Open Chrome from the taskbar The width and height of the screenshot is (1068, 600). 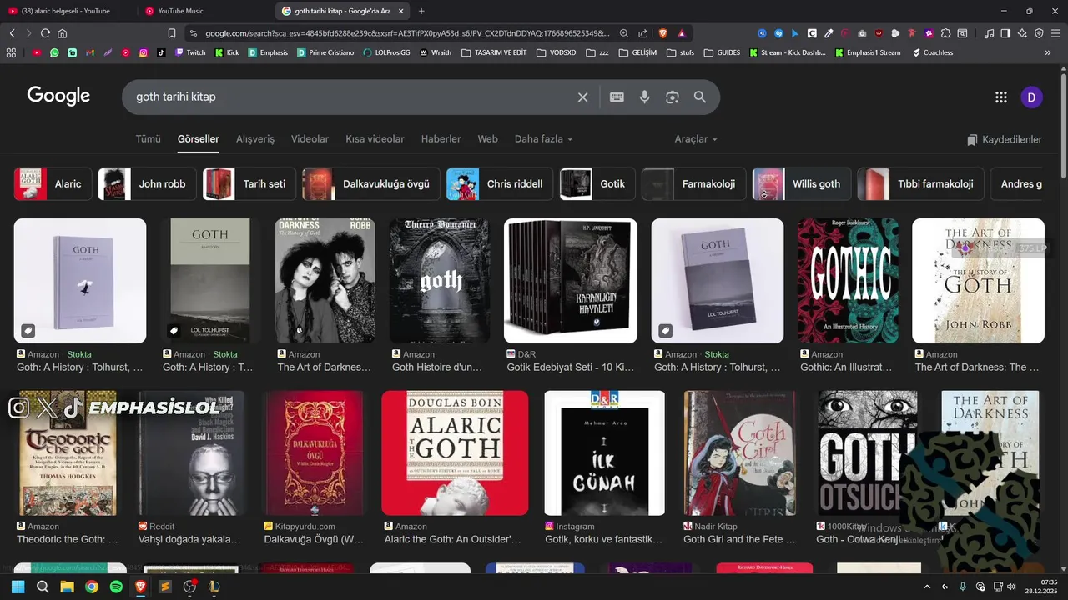click(x=92, y=587)
